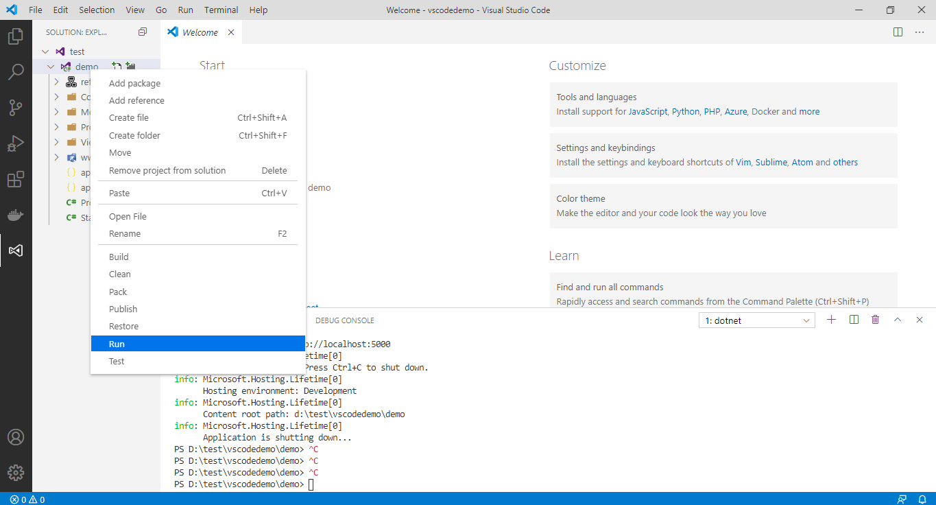
Task: Click the highlighted Run context menu entry
Action: (x=198, y=344)
